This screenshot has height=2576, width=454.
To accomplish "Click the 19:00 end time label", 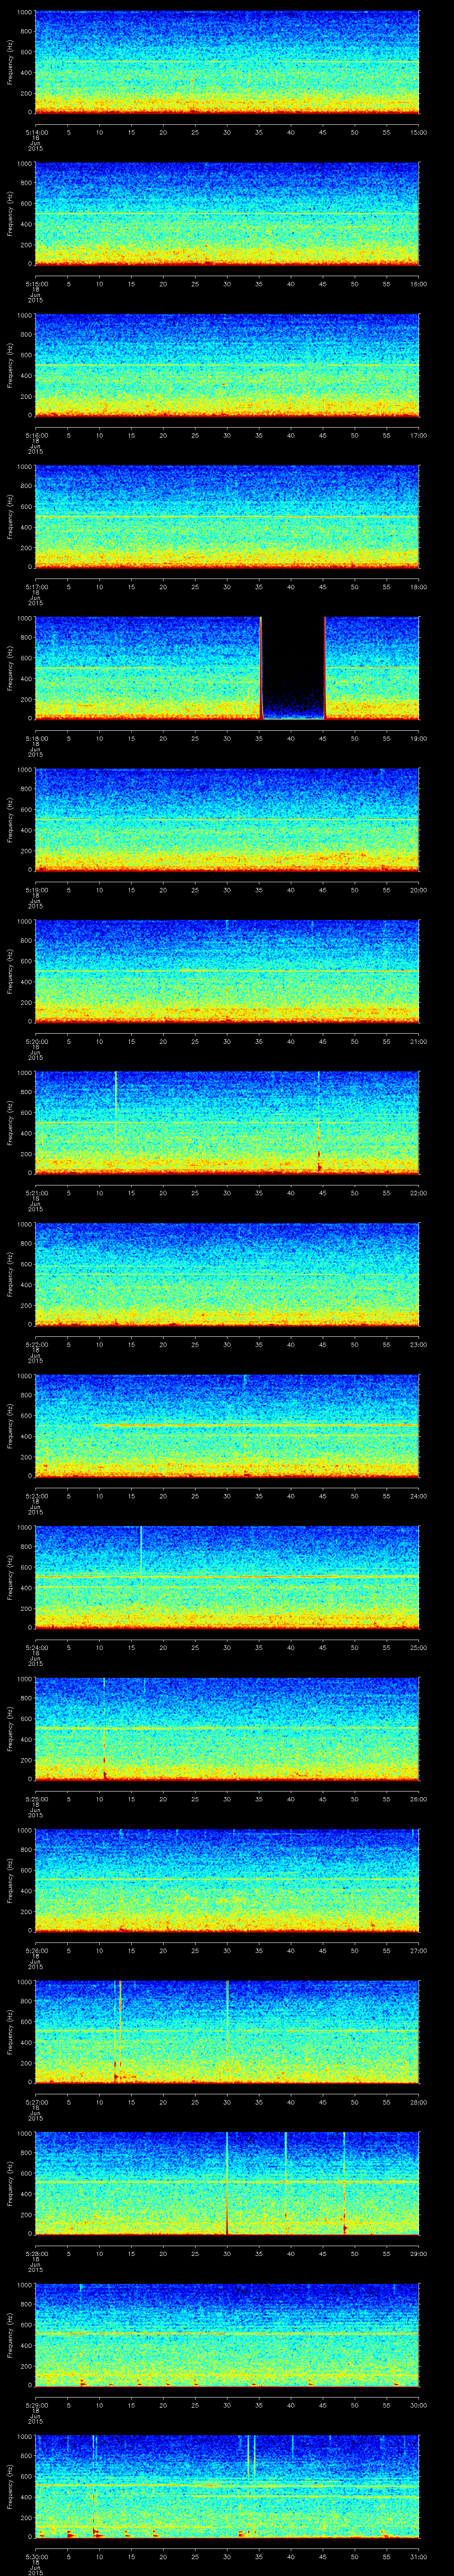I will (x=418, y=738).
